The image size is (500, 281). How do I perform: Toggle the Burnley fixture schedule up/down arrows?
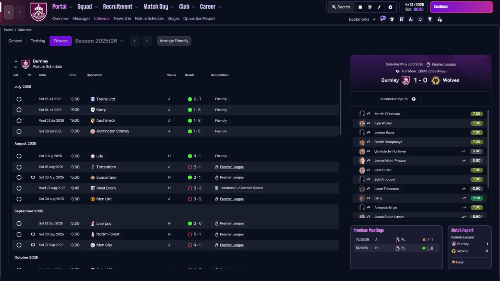click(16, 64)
